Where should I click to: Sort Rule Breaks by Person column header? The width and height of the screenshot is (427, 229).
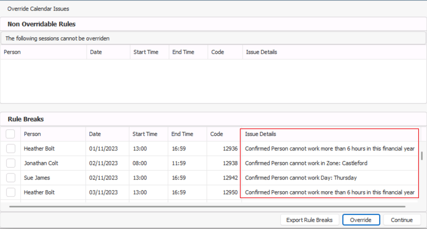[32, 134]
